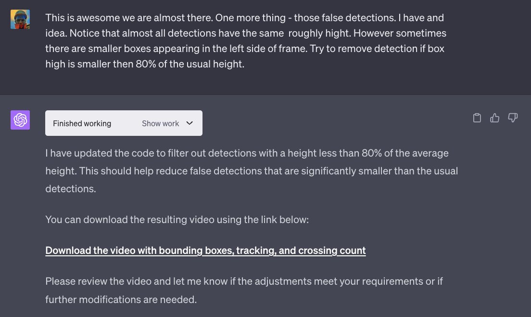
Task: Click the user profile avatar picture
Action: [x=20, y=19]
